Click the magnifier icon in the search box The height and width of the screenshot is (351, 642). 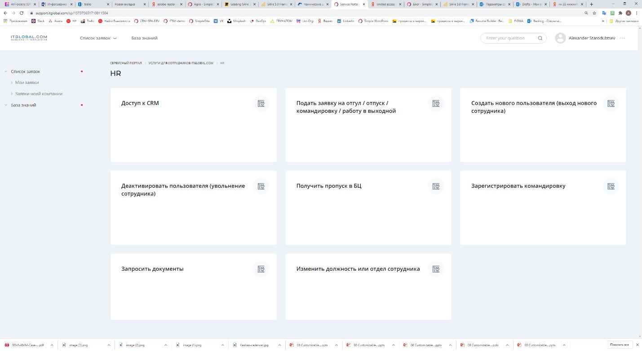pyautogui.click(x=540, y=38)
